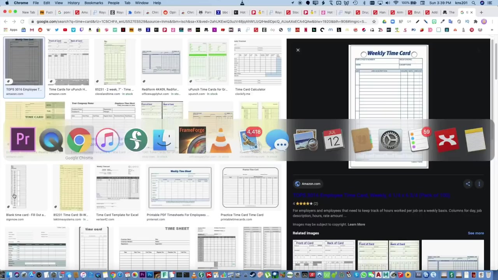Select Finder face icon in app switcher
The height and width of the screenshot is (280, 498).
164,139
